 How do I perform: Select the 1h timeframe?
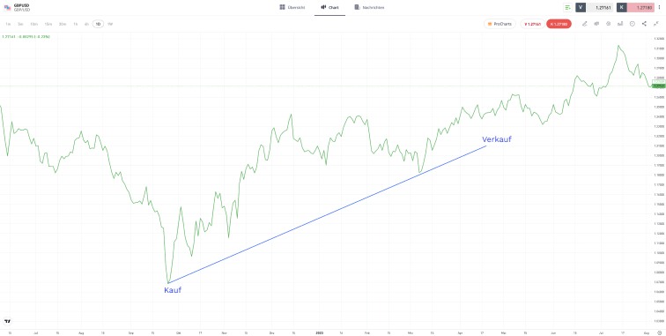pos(75,24)
